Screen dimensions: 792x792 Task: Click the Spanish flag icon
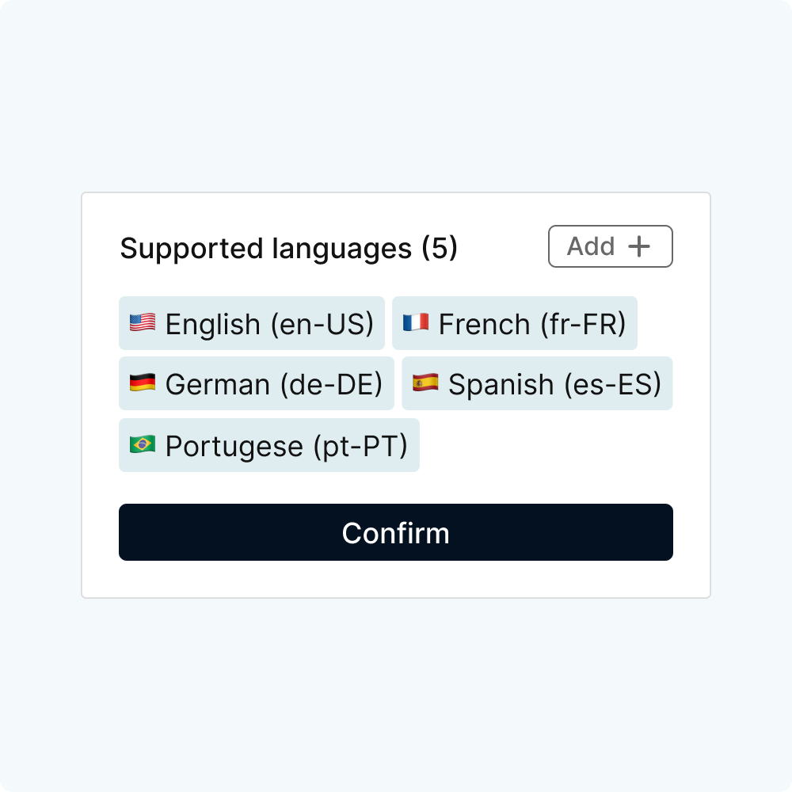(x=425, y=383)
